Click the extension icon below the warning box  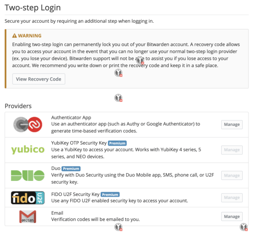[119, 98]
